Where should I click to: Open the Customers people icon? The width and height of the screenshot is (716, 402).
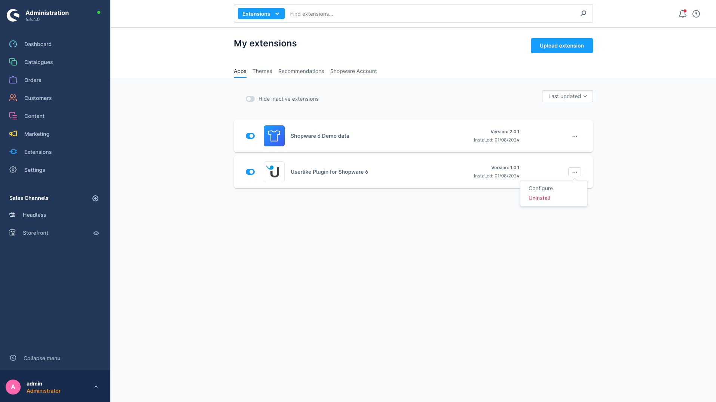pyautogui.click(x=13, y=98)
